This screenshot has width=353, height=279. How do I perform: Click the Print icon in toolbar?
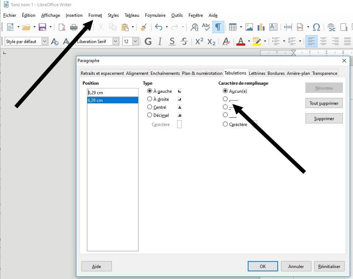74,27
